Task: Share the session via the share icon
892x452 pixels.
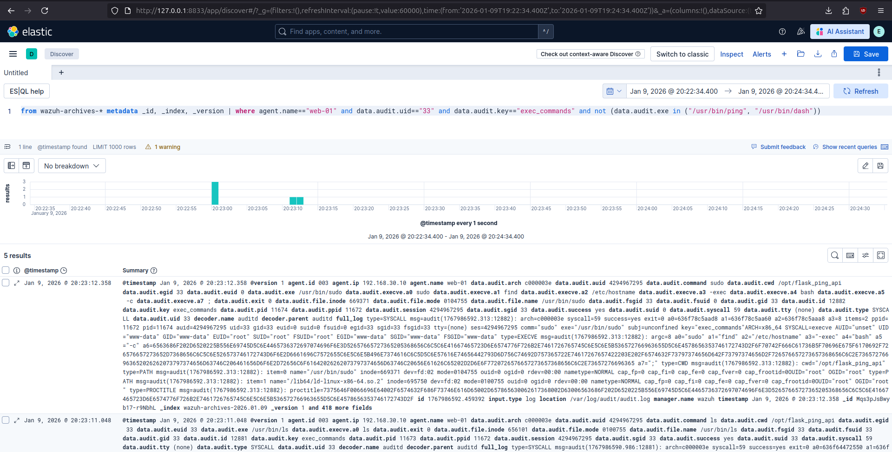Action: click(834, 54)
